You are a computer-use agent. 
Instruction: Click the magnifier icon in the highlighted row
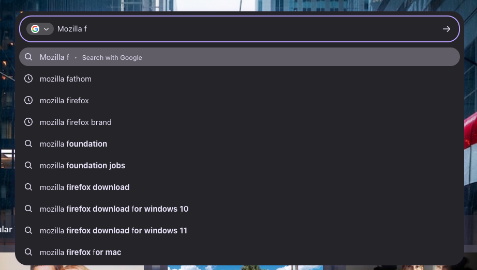click(28, 57)
